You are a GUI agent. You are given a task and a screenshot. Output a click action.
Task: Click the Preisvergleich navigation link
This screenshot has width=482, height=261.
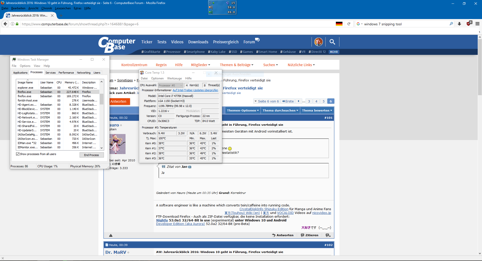[226, 42]
